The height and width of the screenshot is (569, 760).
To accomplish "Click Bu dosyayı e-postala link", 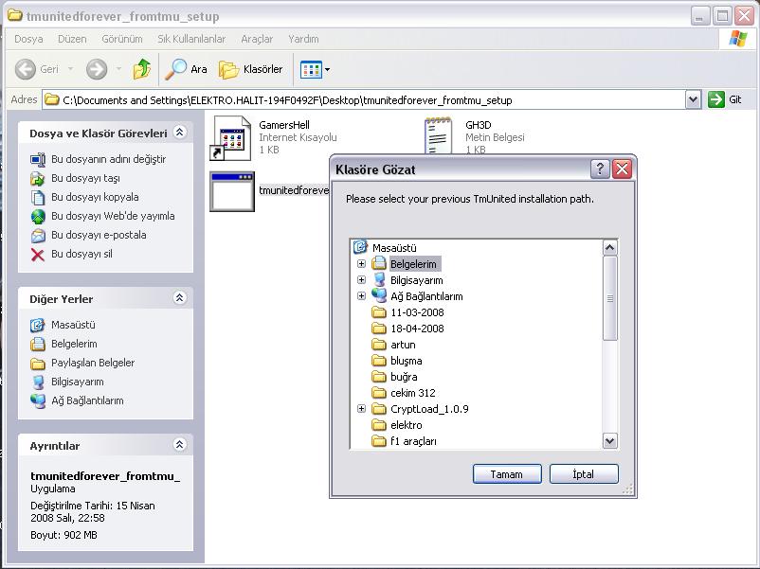I will 99,235.
